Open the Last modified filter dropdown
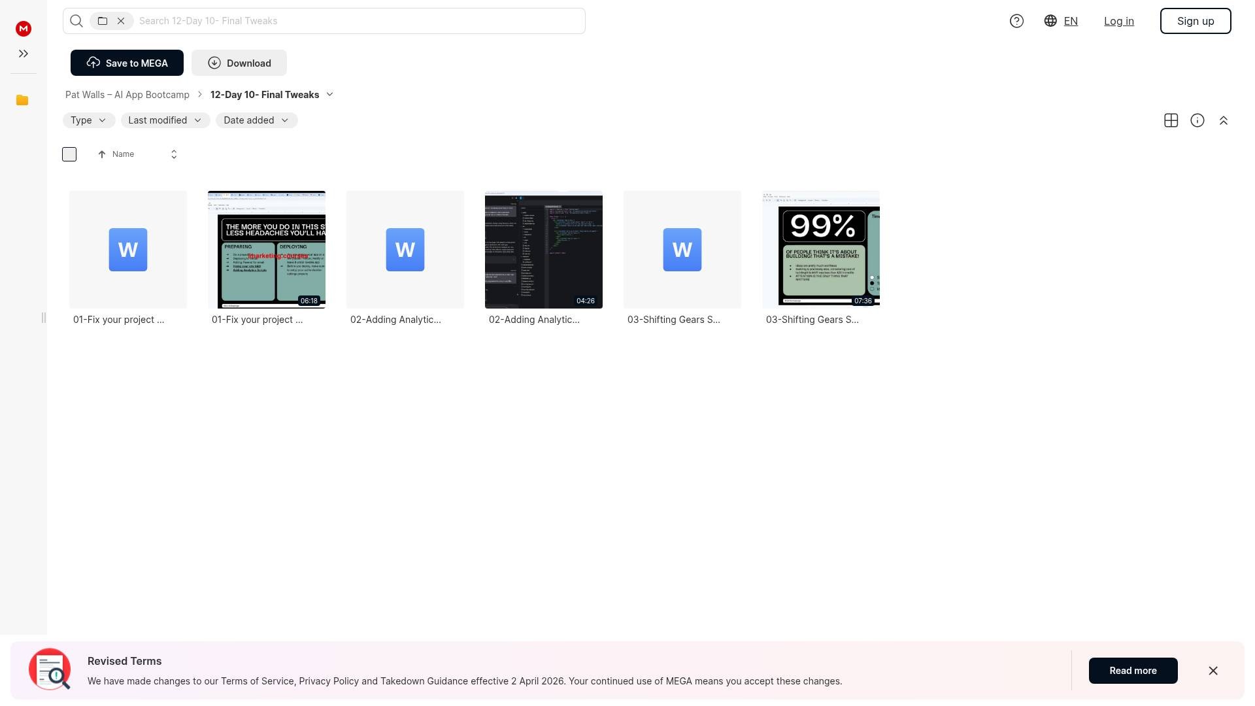The height and width of the screenshot is (706, 1255). click(165, 120)
